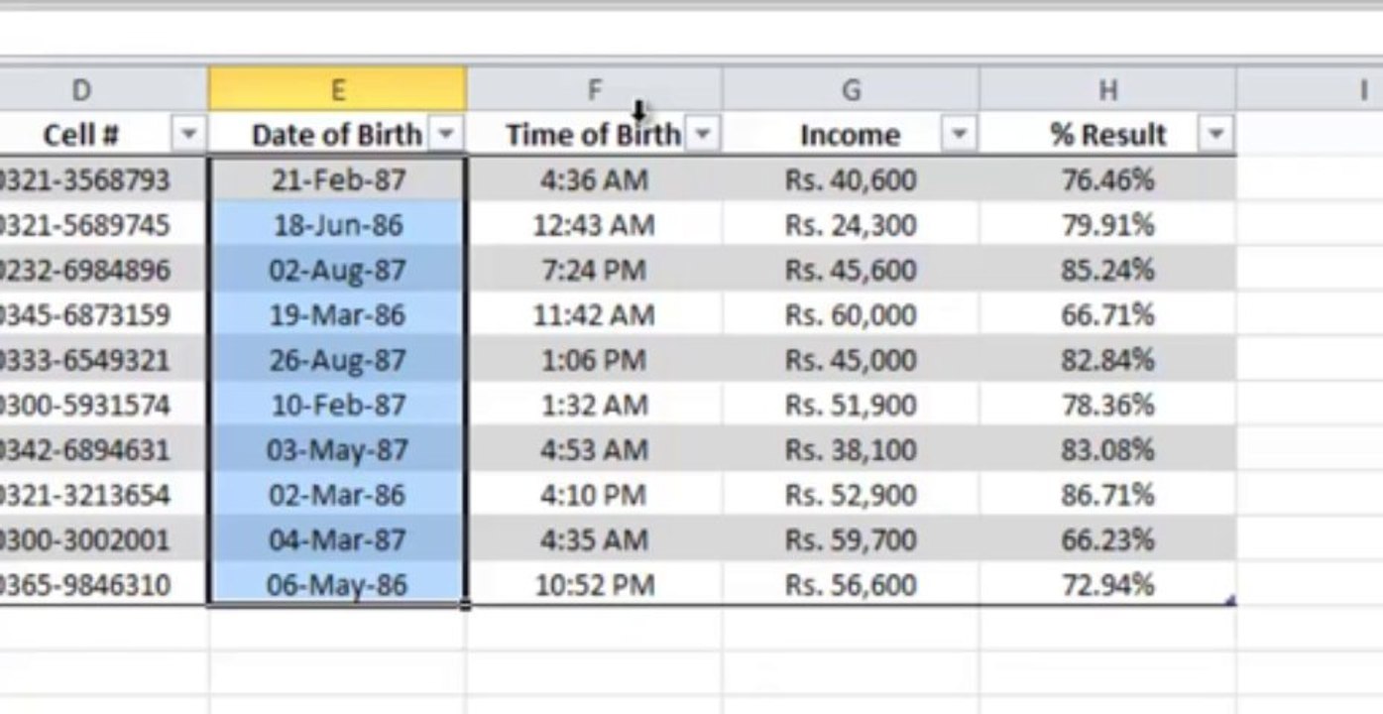Image resolution: width=1383 pixels, height=714 pixels.
Task: Open the Time of Birth filter dropdown
Action: (703, 133)
